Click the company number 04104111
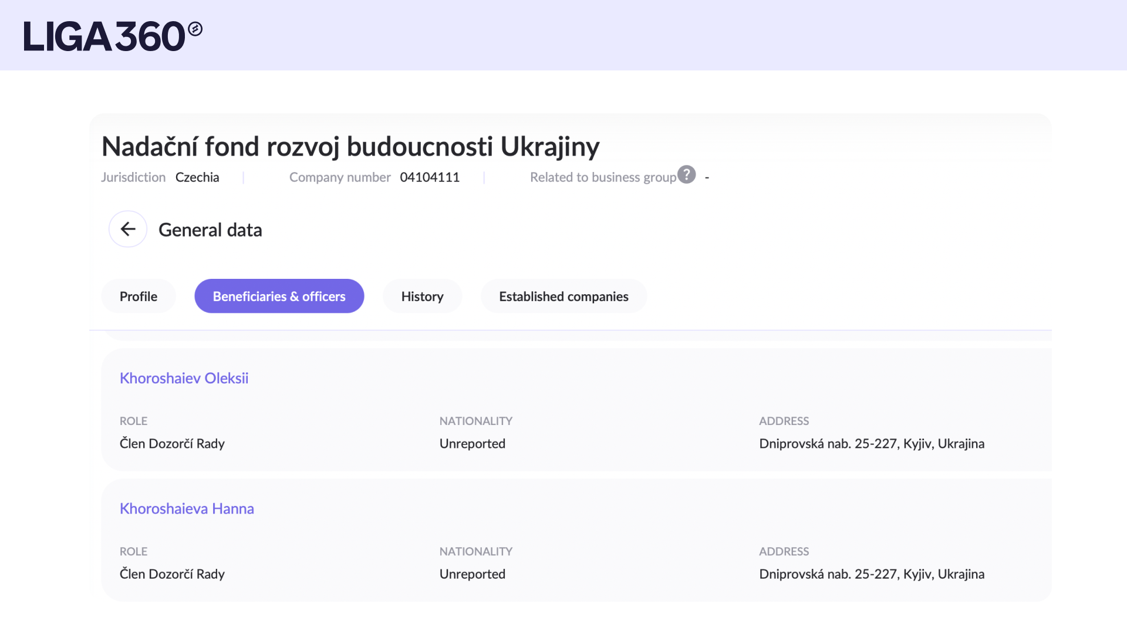Screen dimensions: 1127x634 coord(430,177)
